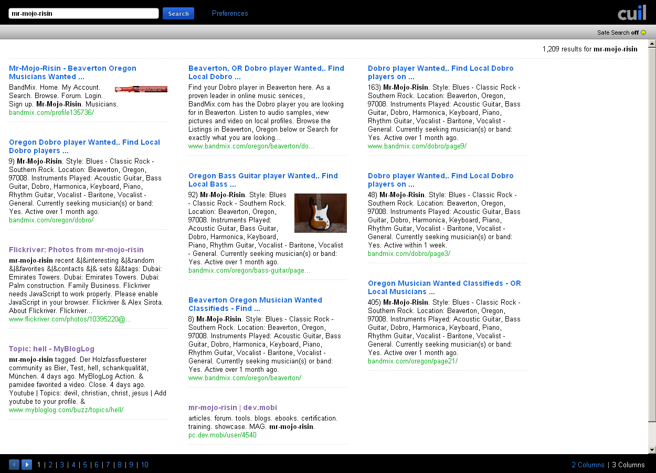
Task: Switch to 2 Columns layout
Action: (x=588, y=465)
